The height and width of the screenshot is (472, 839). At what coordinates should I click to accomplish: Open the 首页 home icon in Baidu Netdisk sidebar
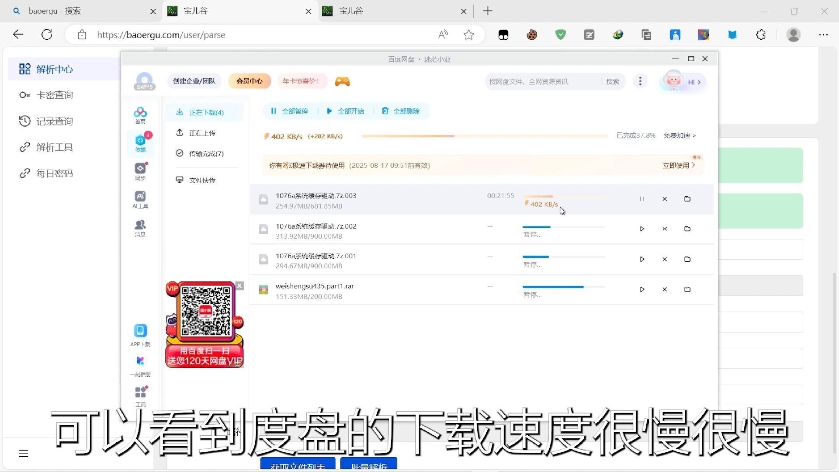(140, 115)
